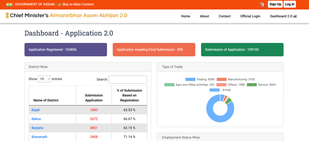Screen dimensions: 309x141
Task: Toggle the Trading legend blue swatch
Action: pos(190,79)
